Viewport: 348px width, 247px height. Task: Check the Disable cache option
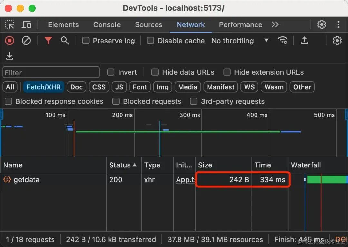pyautogui.click(x=150, y=41)
